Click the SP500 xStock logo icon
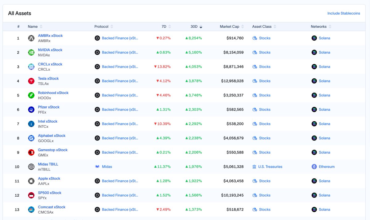The width and height of the screenshot is (370, 220). (31, 195)
